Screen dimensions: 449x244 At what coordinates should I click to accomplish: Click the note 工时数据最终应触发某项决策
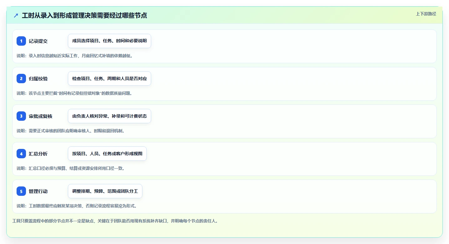pyautogui.click(x=77, y=206)
